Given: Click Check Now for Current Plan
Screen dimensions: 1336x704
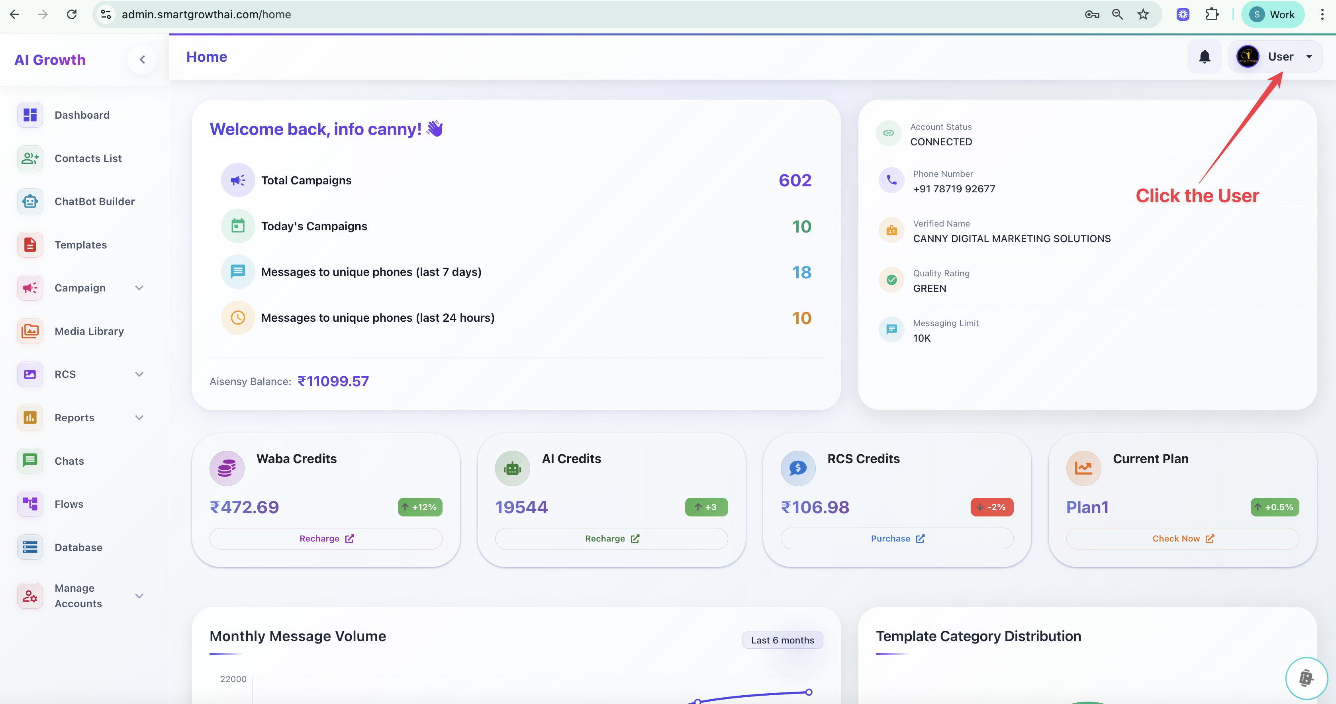Looking at the screenshot, I should click(x=1183, y=539).
